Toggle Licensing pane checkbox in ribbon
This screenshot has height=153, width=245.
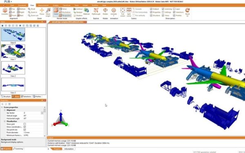point(163,9)
